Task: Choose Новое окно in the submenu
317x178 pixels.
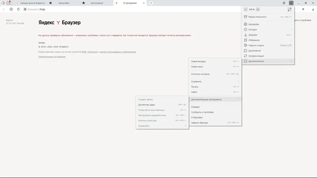Action: [x=215, y=66]
